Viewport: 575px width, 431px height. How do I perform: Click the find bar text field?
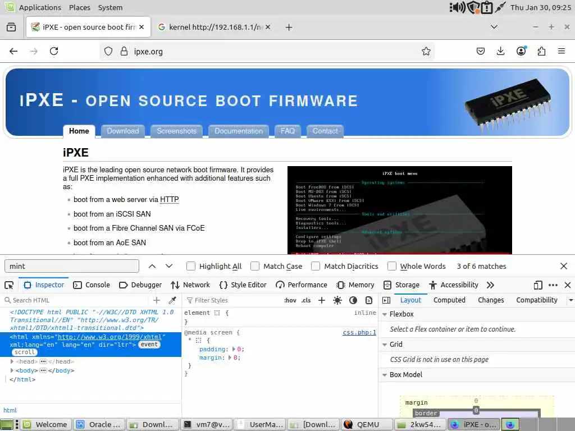tap(72, 266)
